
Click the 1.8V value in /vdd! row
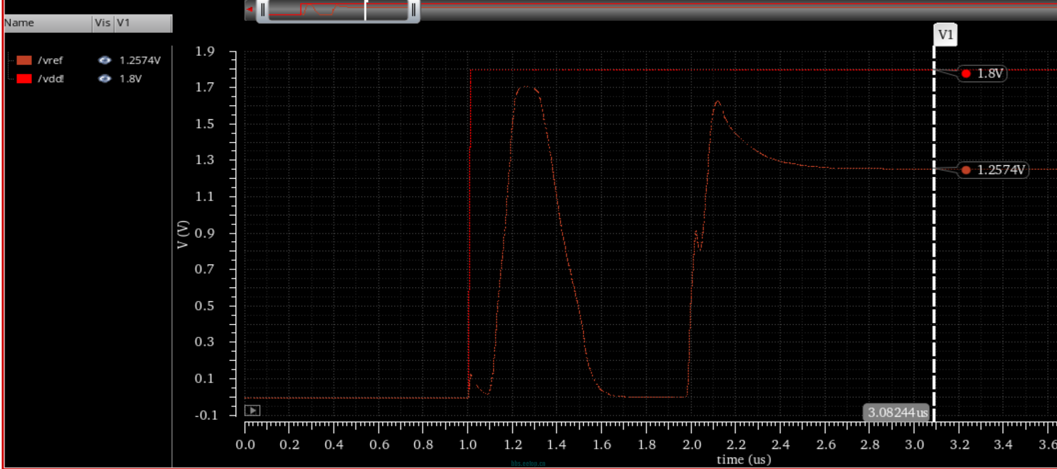click(x=131, y=78)
